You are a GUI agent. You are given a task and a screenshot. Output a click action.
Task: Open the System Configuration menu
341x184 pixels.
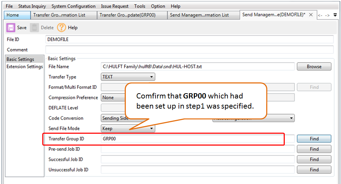(73, 6)
